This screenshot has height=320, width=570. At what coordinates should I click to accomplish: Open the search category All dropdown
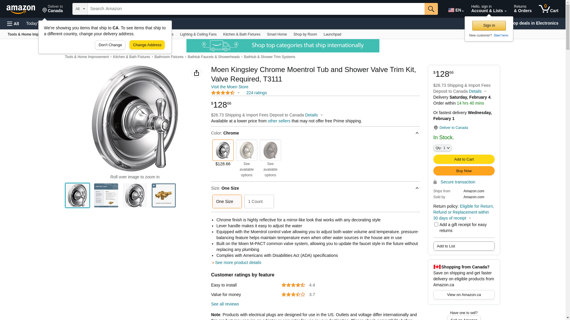[x=80, y=9]
